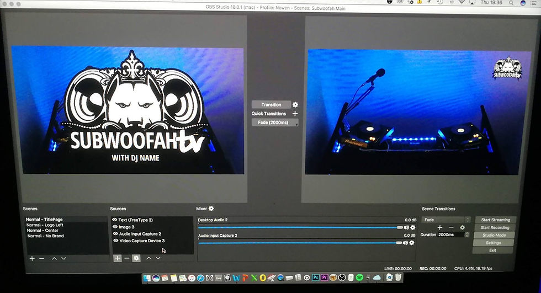Mute Audio Input Capture 2 speaker icon
Screen dimensions: 541x293
(405, 243)
